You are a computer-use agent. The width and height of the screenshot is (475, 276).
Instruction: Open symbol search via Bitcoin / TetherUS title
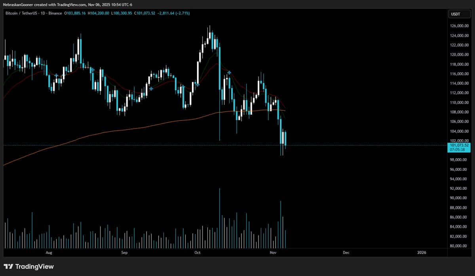[22, 13]
